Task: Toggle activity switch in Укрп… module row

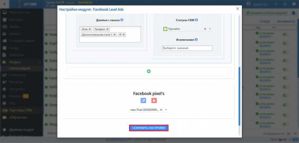Action: [286, 44]
